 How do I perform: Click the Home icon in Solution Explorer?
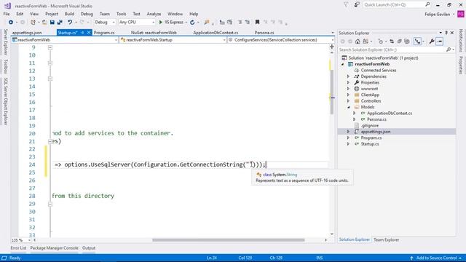click(358, 41)
